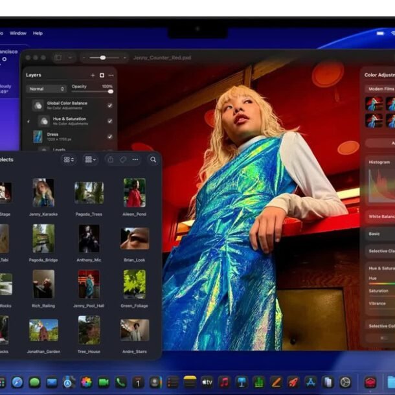Image resolution: width=395 pixels, height=395 pixels.
Task: Click the add layer plus icon
Action: pos(93,75)
